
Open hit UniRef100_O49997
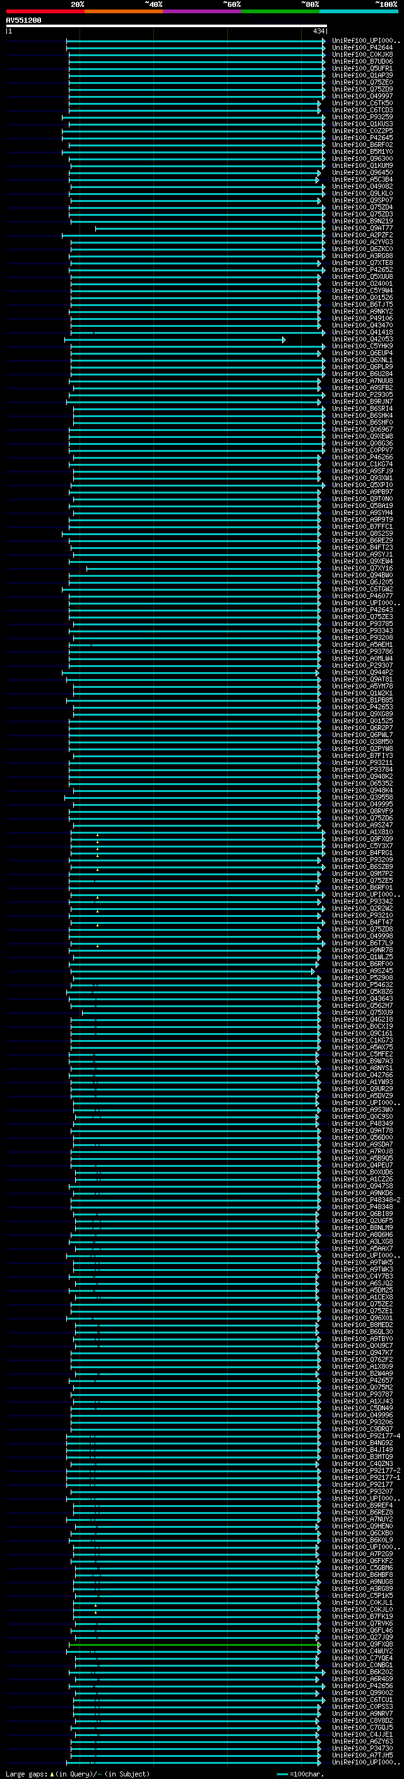click(x=362, y=96)
